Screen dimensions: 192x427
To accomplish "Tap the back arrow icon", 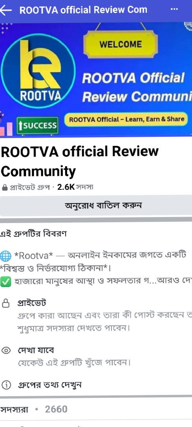I will pos(6,10).
